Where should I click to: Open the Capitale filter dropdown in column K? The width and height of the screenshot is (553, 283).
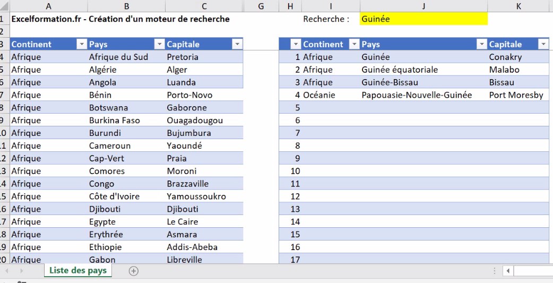[x=543, y=44]
